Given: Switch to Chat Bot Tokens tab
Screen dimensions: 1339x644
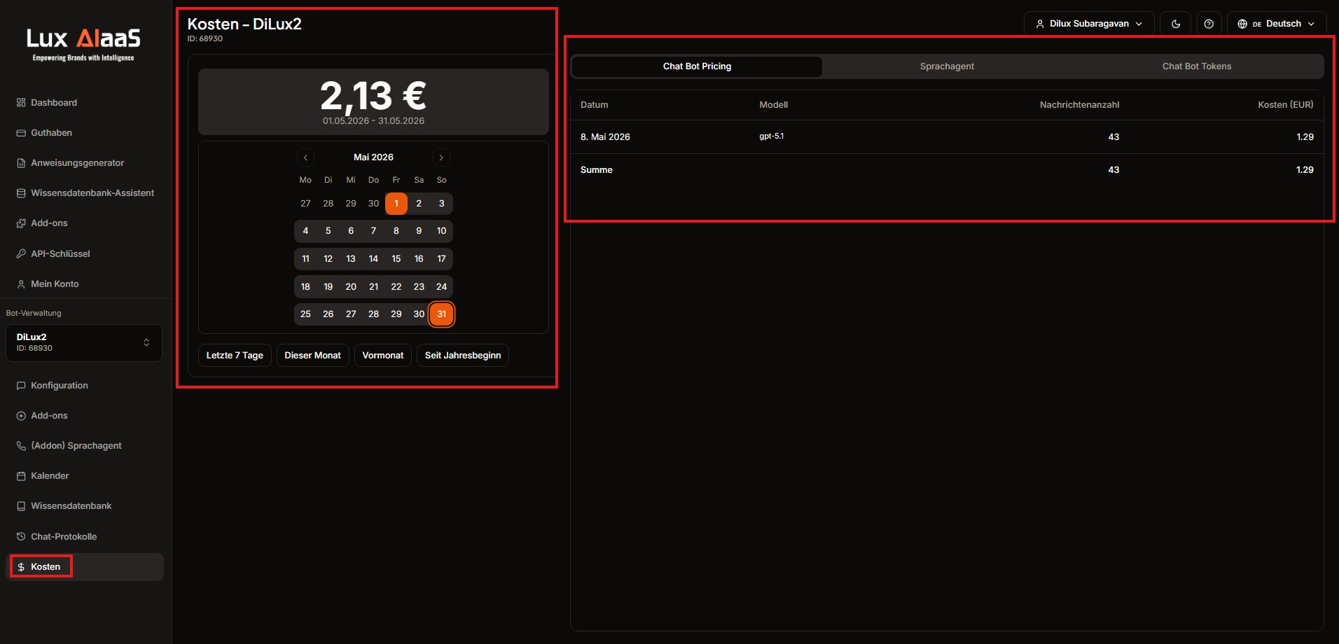Looking at the screenshot, I should 1197,66.
